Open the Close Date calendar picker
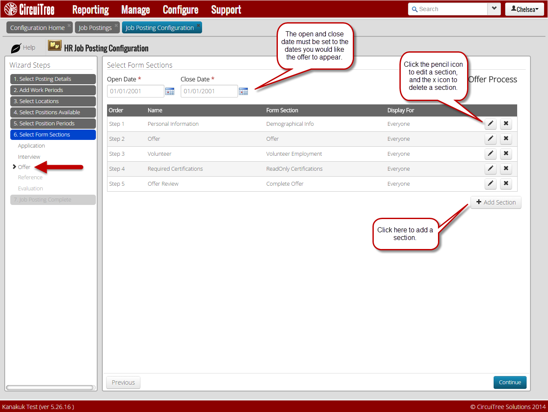Screen dimensions: 548x412 pyautogui.click(x=243, y=91)
